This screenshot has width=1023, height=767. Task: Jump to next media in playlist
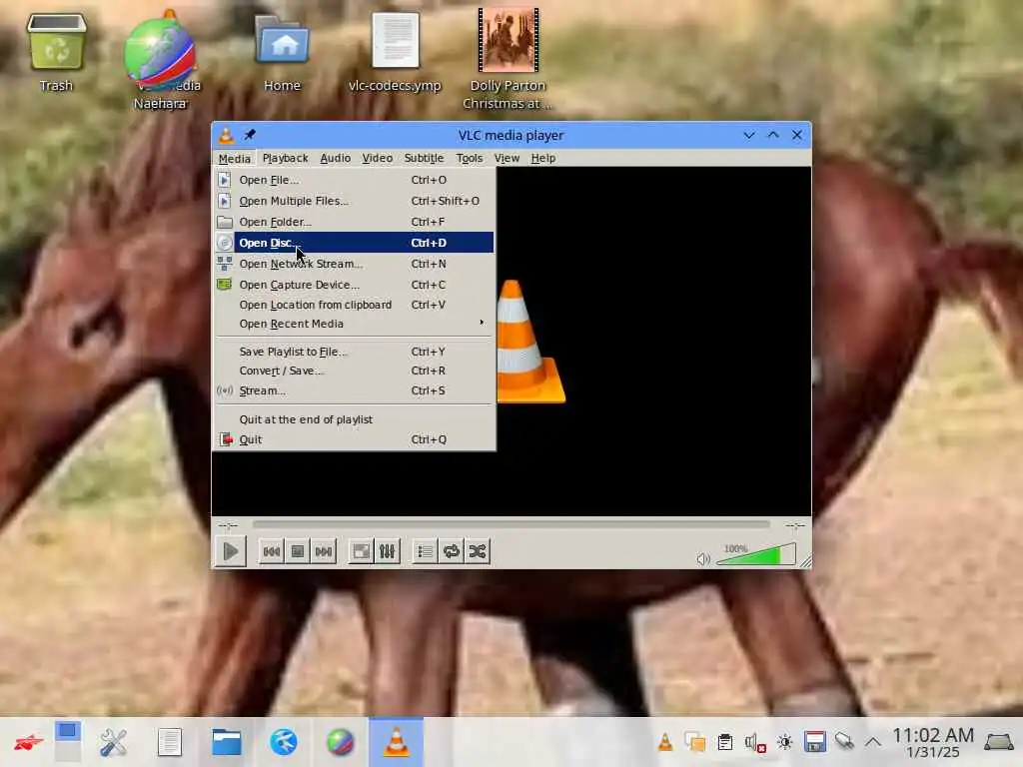pos(324,551)
